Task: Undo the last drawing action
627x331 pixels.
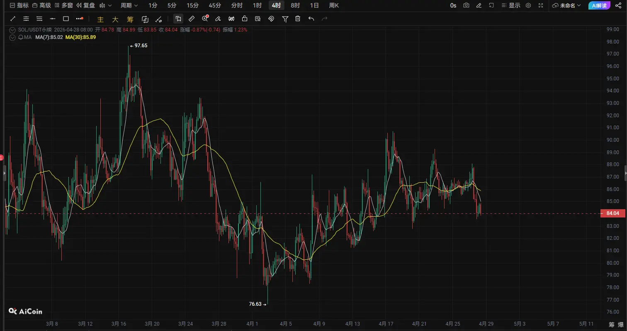Action: tap(311, 19)
